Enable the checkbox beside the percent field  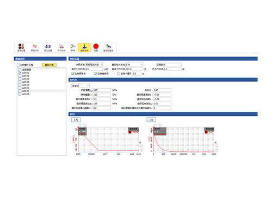119,73
